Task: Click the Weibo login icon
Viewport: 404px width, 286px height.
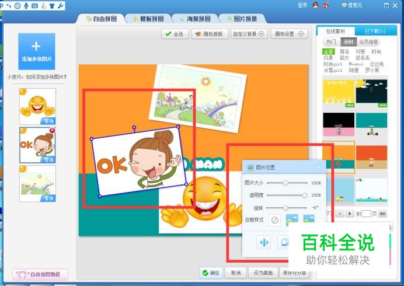Action: click(326, 5)
